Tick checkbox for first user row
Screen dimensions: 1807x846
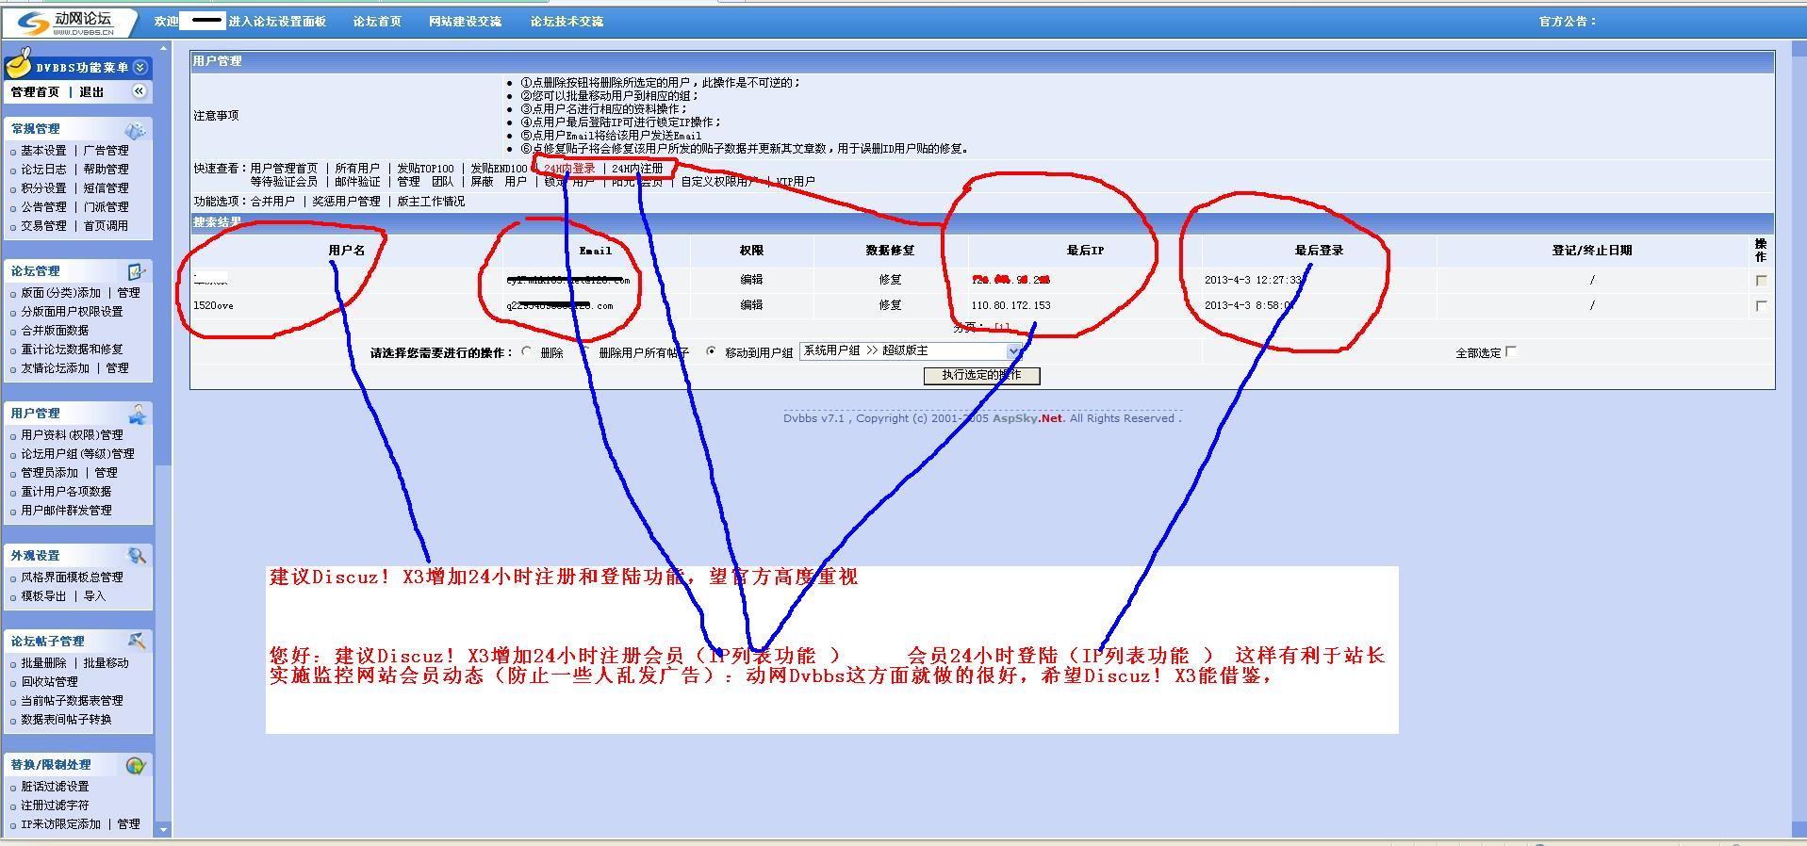coord(1761,281)
